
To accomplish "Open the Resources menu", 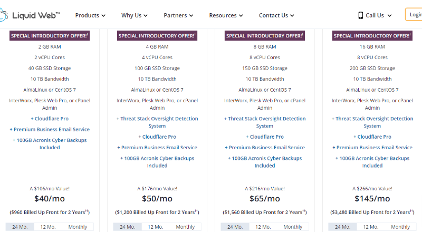I will [x=226, y=15].
